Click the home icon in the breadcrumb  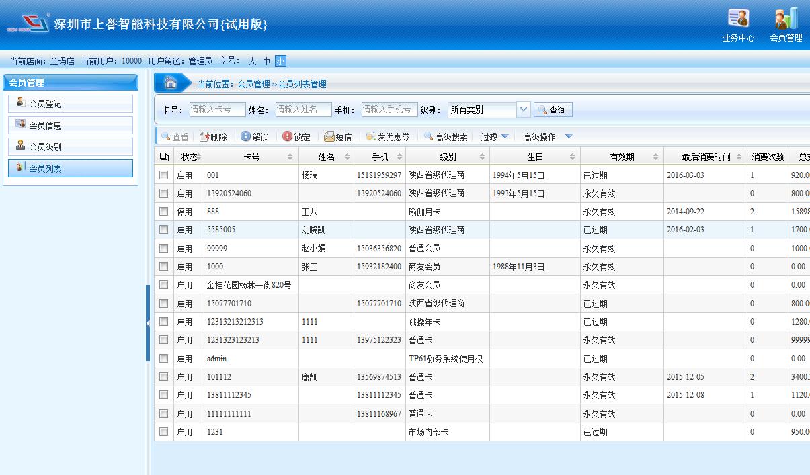point(171,83)
